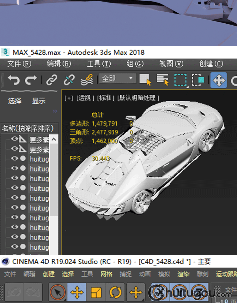Screen dimensions: 237x303
Task: Open the 工具 menu in Cinema 4D
Action: (87, 274)
